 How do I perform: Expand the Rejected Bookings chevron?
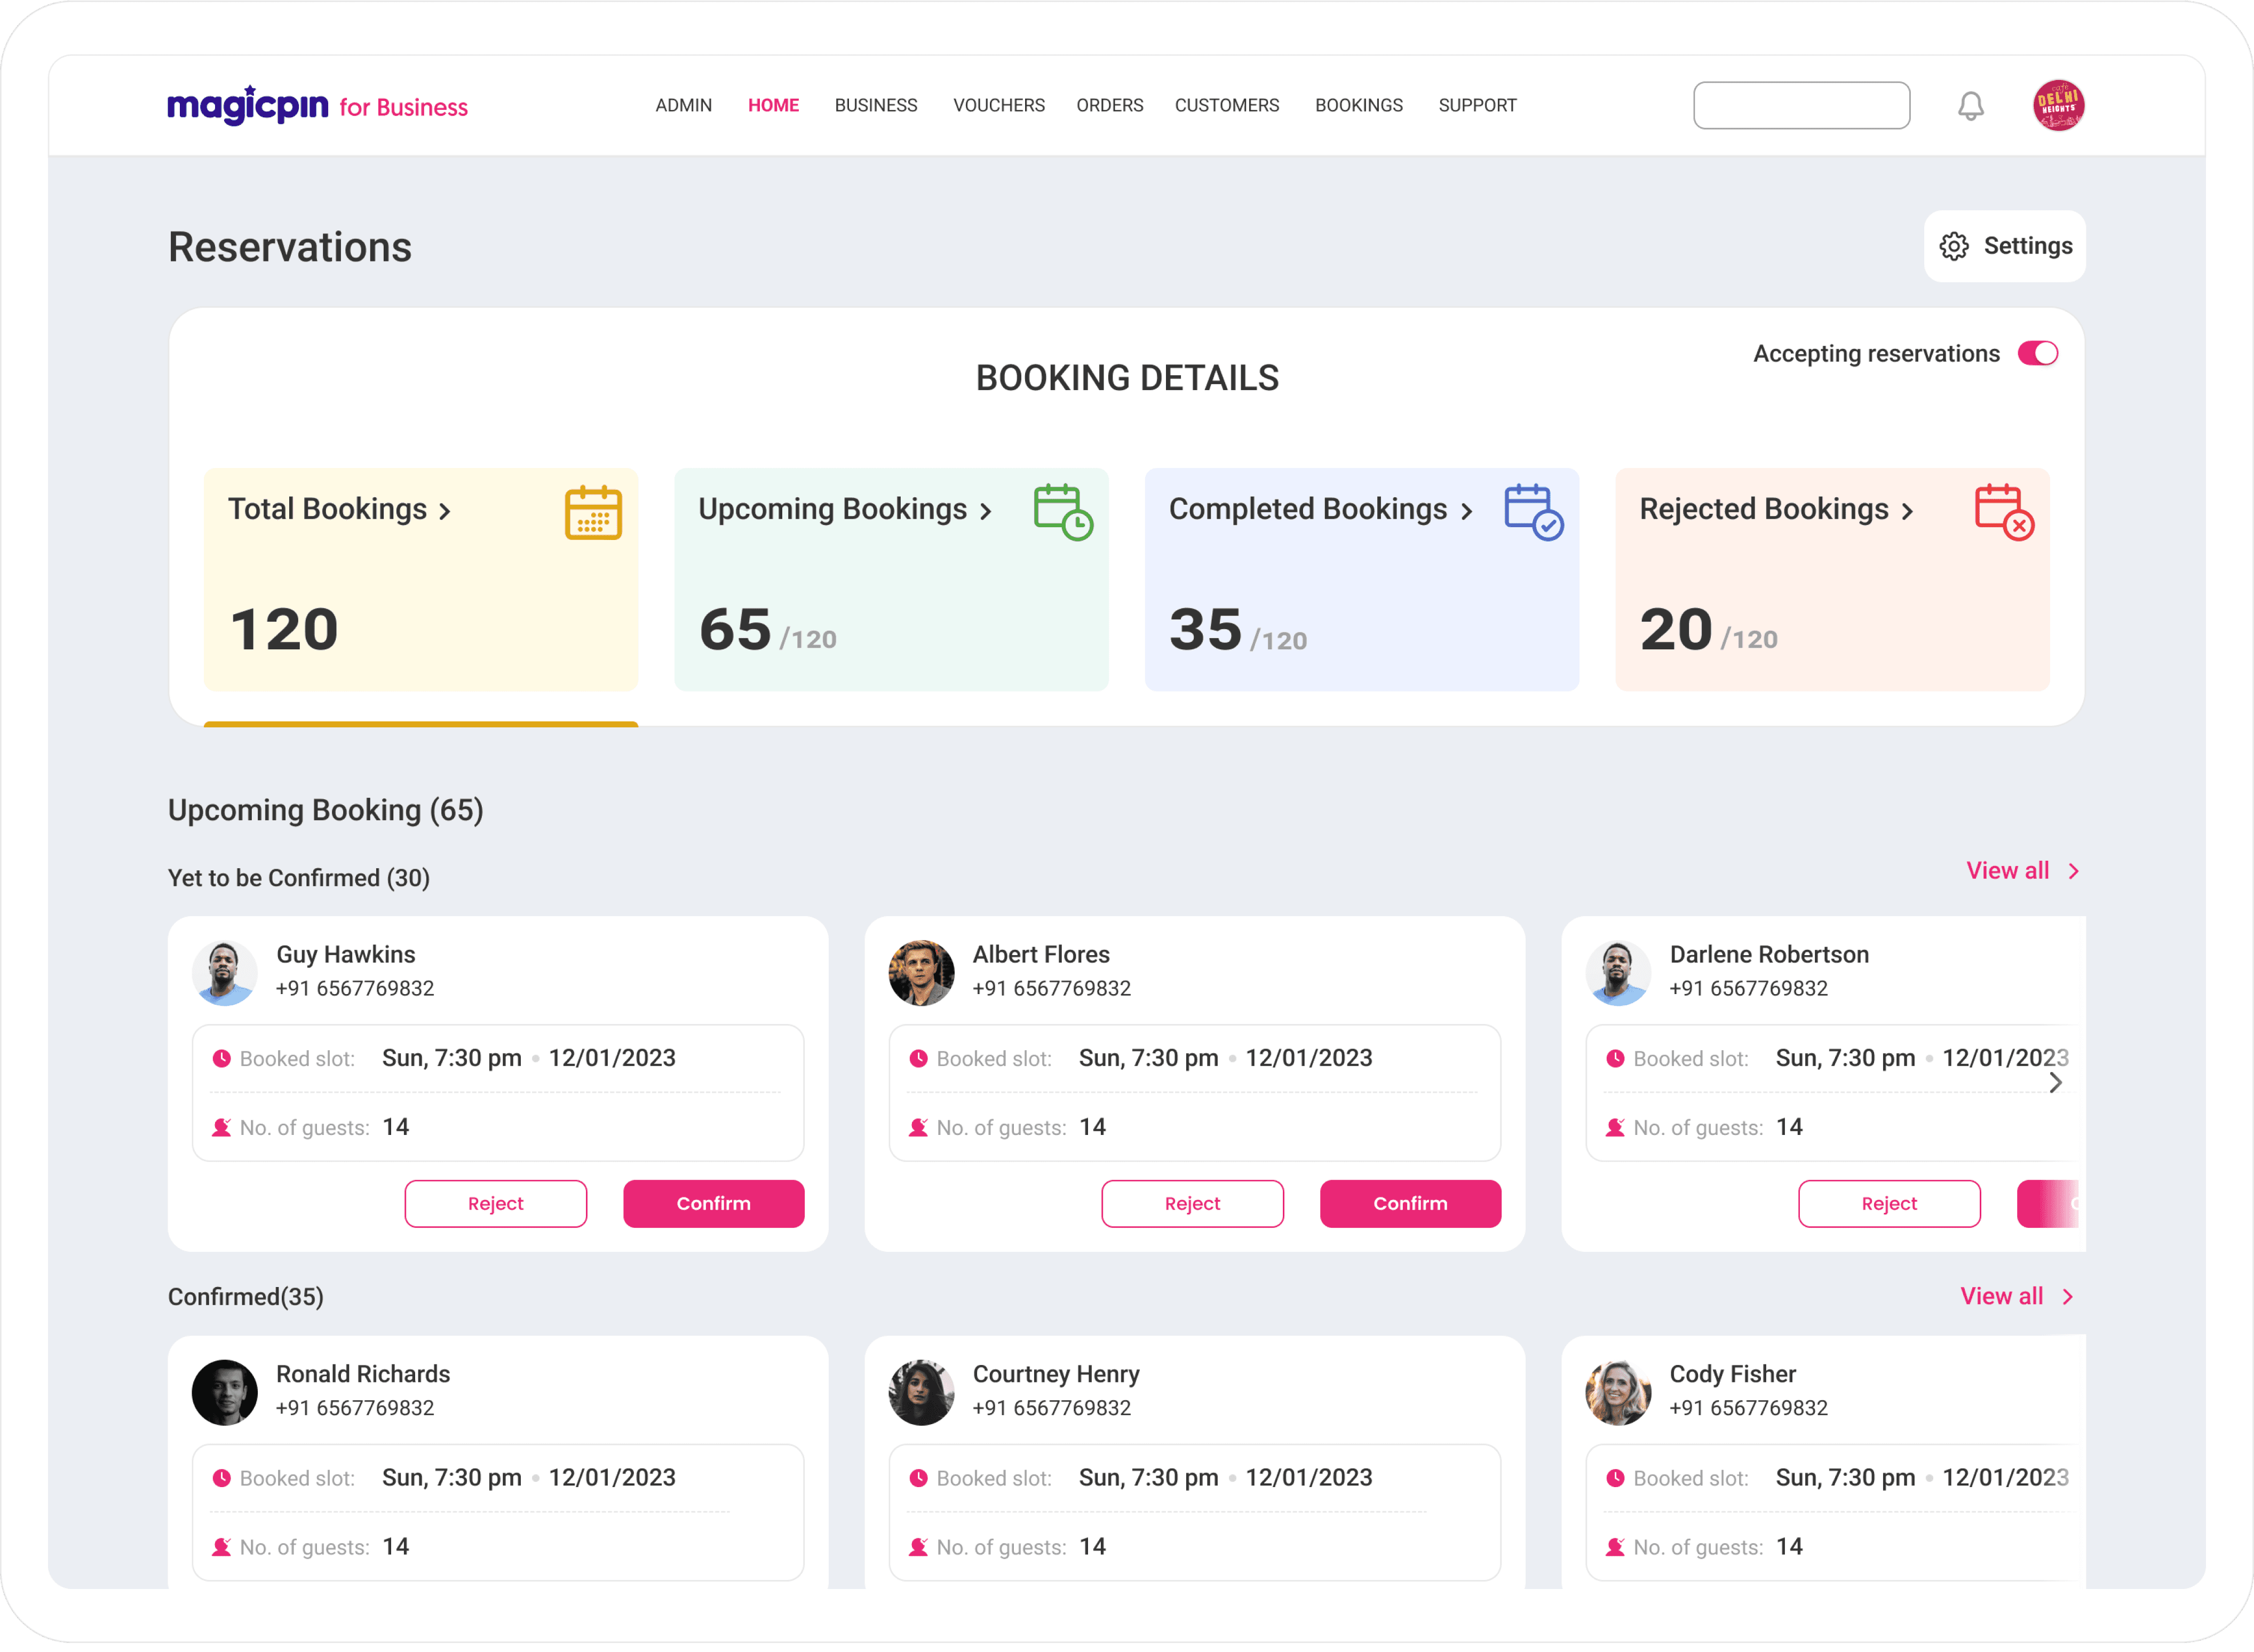(1907, 511)
